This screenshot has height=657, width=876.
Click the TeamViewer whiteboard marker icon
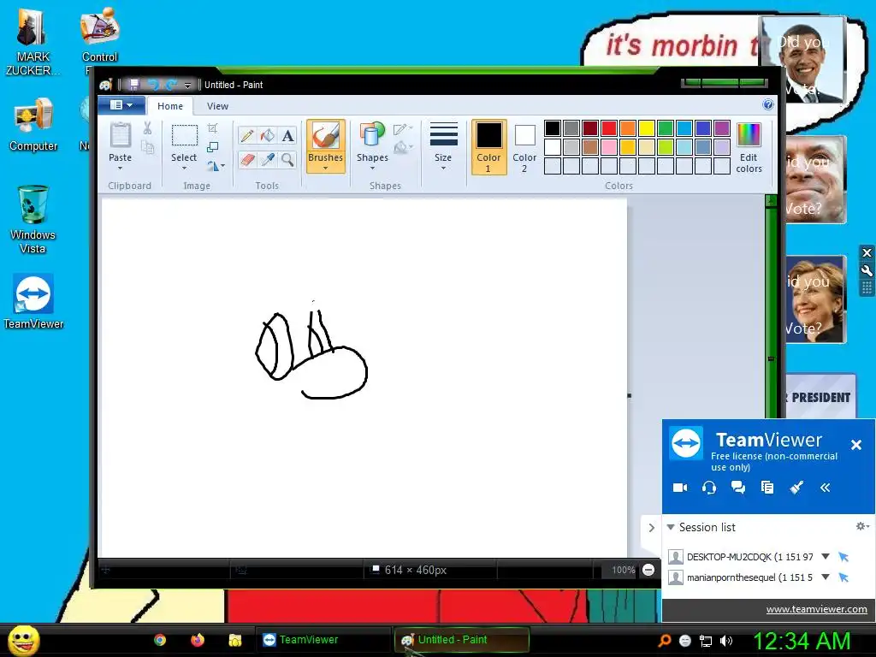coord(796,488)
